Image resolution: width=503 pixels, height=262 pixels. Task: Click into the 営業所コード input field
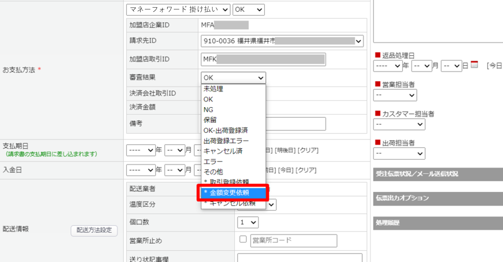(x=294, y=241)
